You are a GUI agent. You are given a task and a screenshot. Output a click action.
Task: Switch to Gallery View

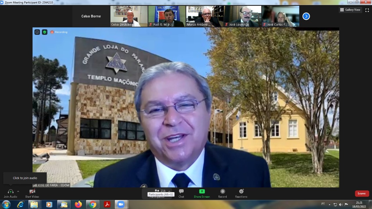click(x=350, y=10)
